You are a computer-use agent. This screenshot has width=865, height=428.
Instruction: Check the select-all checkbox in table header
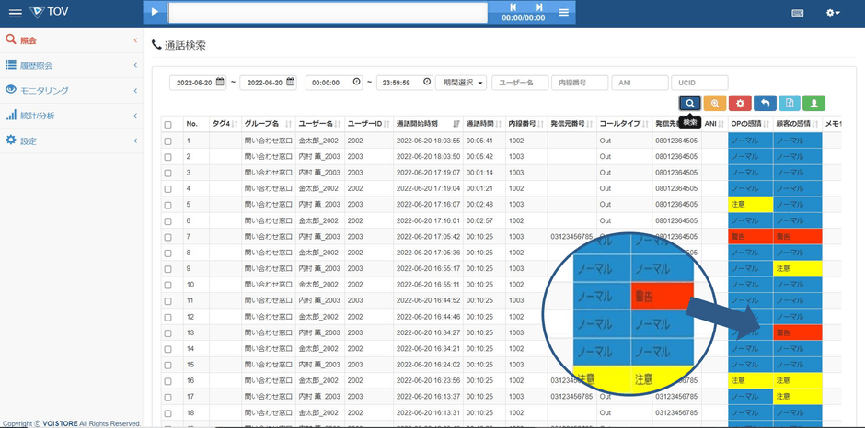tap(167, 124)
